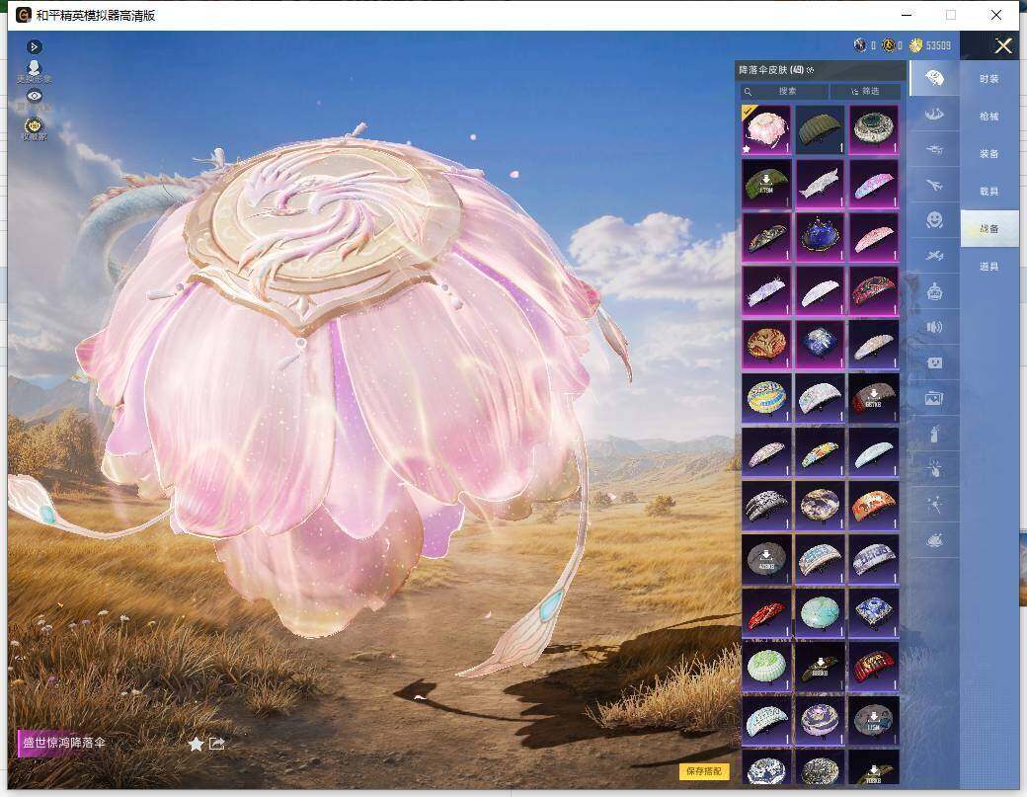Open the drone skin category icon
The height and width of the screenshot is (797, 1027).
[x=934, y=149]
